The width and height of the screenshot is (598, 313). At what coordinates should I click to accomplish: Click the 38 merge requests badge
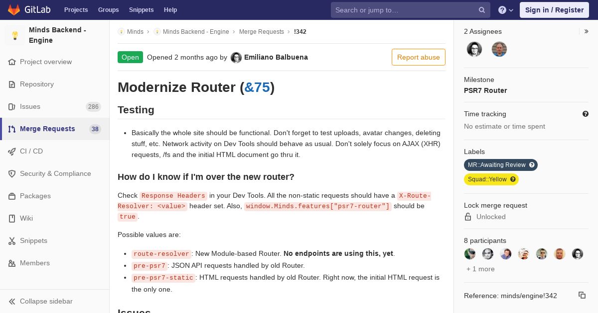pos(95,129)
